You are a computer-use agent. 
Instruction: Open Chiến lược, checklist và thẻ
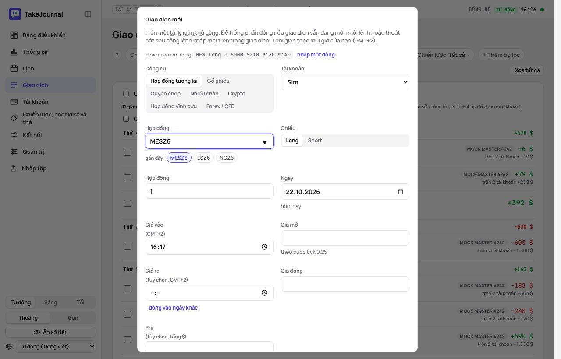click(x=50, y=118)
